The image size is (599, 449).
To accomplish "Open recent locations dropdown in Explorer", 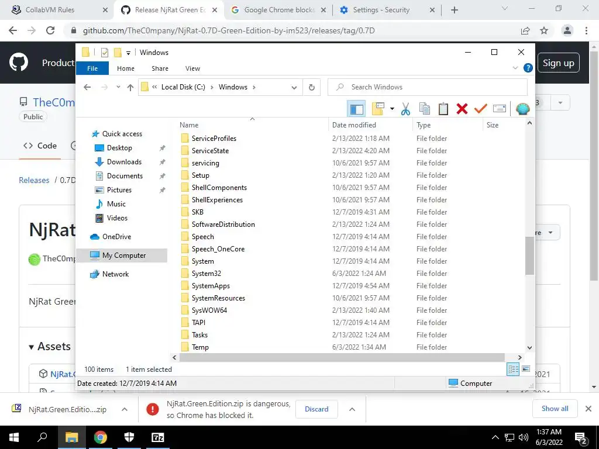I will tap(118, 88).
